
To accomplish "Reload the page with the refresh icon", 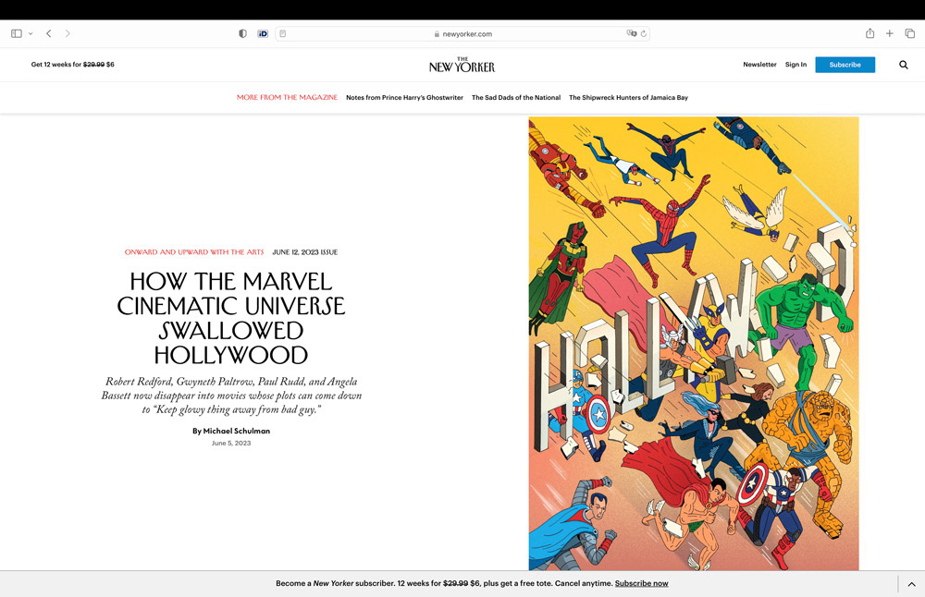I will [x=644, y=33].
